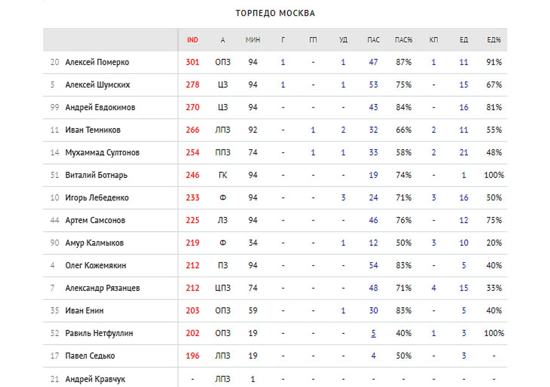This screenshot has width=550, height=387.
Task: Open Самсонов's pass count 46
Action: click(x=373, y=220)
